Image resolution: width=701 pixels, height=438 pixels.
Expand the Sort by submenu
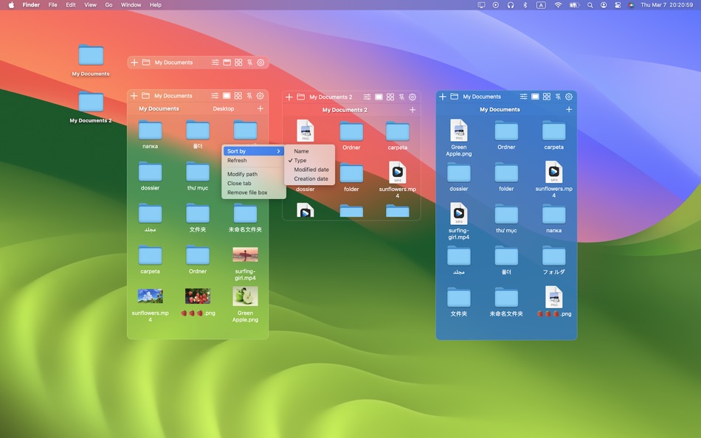pos(254,151)
